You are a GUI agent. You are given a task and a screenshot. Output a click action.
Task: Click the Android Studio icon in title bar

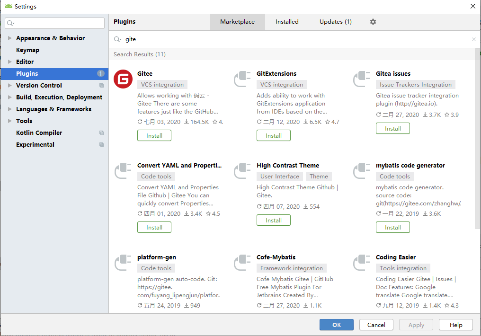point(8,6)
